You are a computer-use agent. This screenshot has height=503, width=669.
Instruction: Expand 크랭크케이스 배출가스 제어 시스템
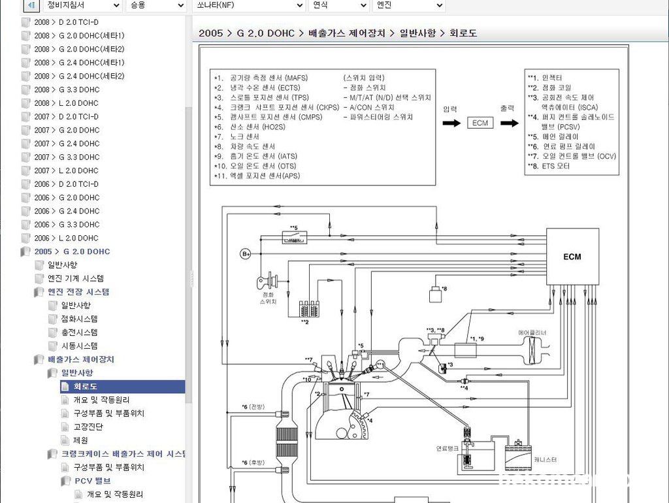[x=123, y=454]
